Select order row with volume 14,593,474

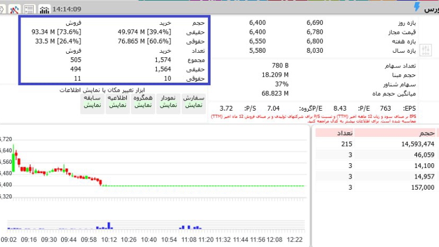375,144
